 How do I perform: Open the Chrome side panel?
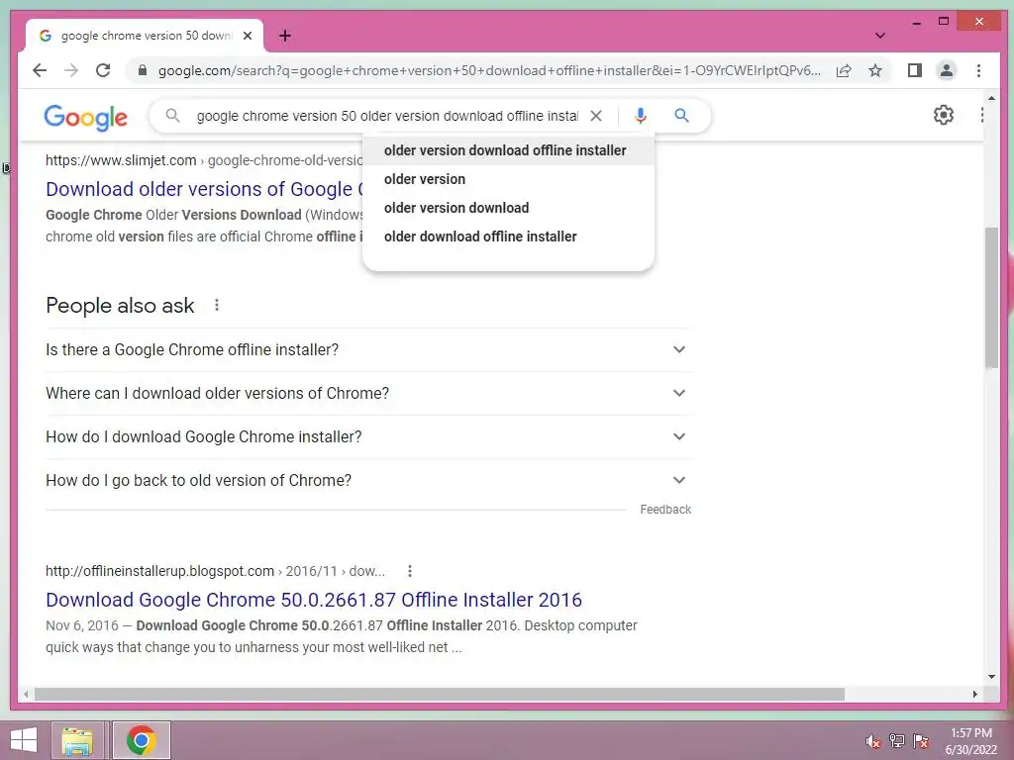[914, 70]
